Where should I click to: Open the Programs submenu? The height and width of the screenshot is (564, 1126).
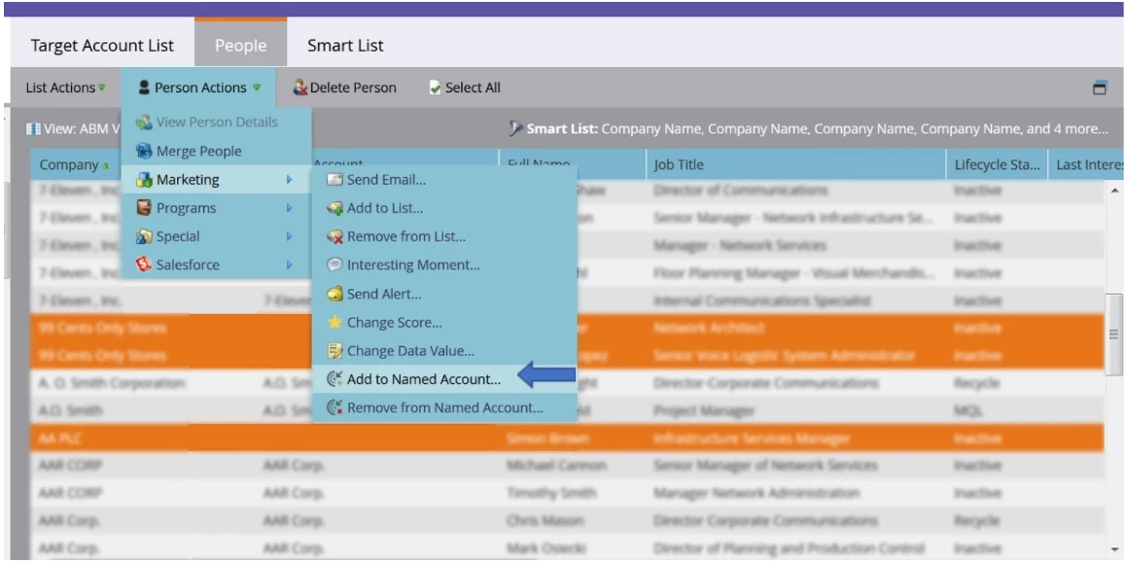click(x=216, y=208)
